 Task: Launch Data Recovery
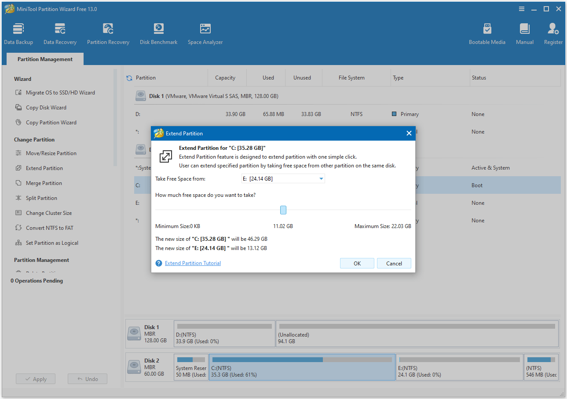coord(60,33)
